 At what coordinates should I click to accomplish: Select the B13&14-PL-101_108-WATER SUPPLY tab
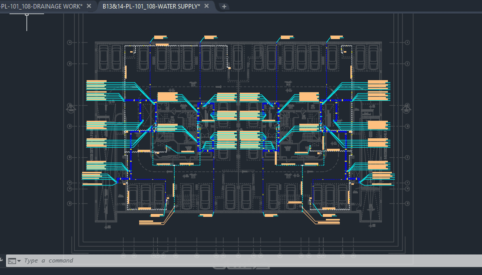point(151,6)
